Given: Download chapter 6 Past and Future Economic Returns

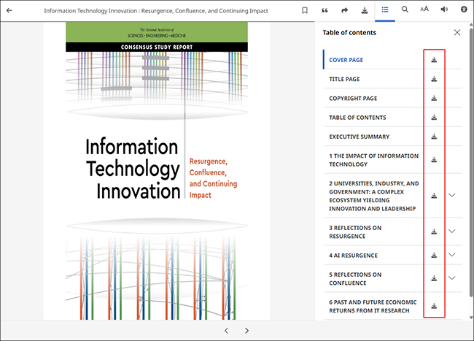Looking at the screenshot, I should coord(434,306).
